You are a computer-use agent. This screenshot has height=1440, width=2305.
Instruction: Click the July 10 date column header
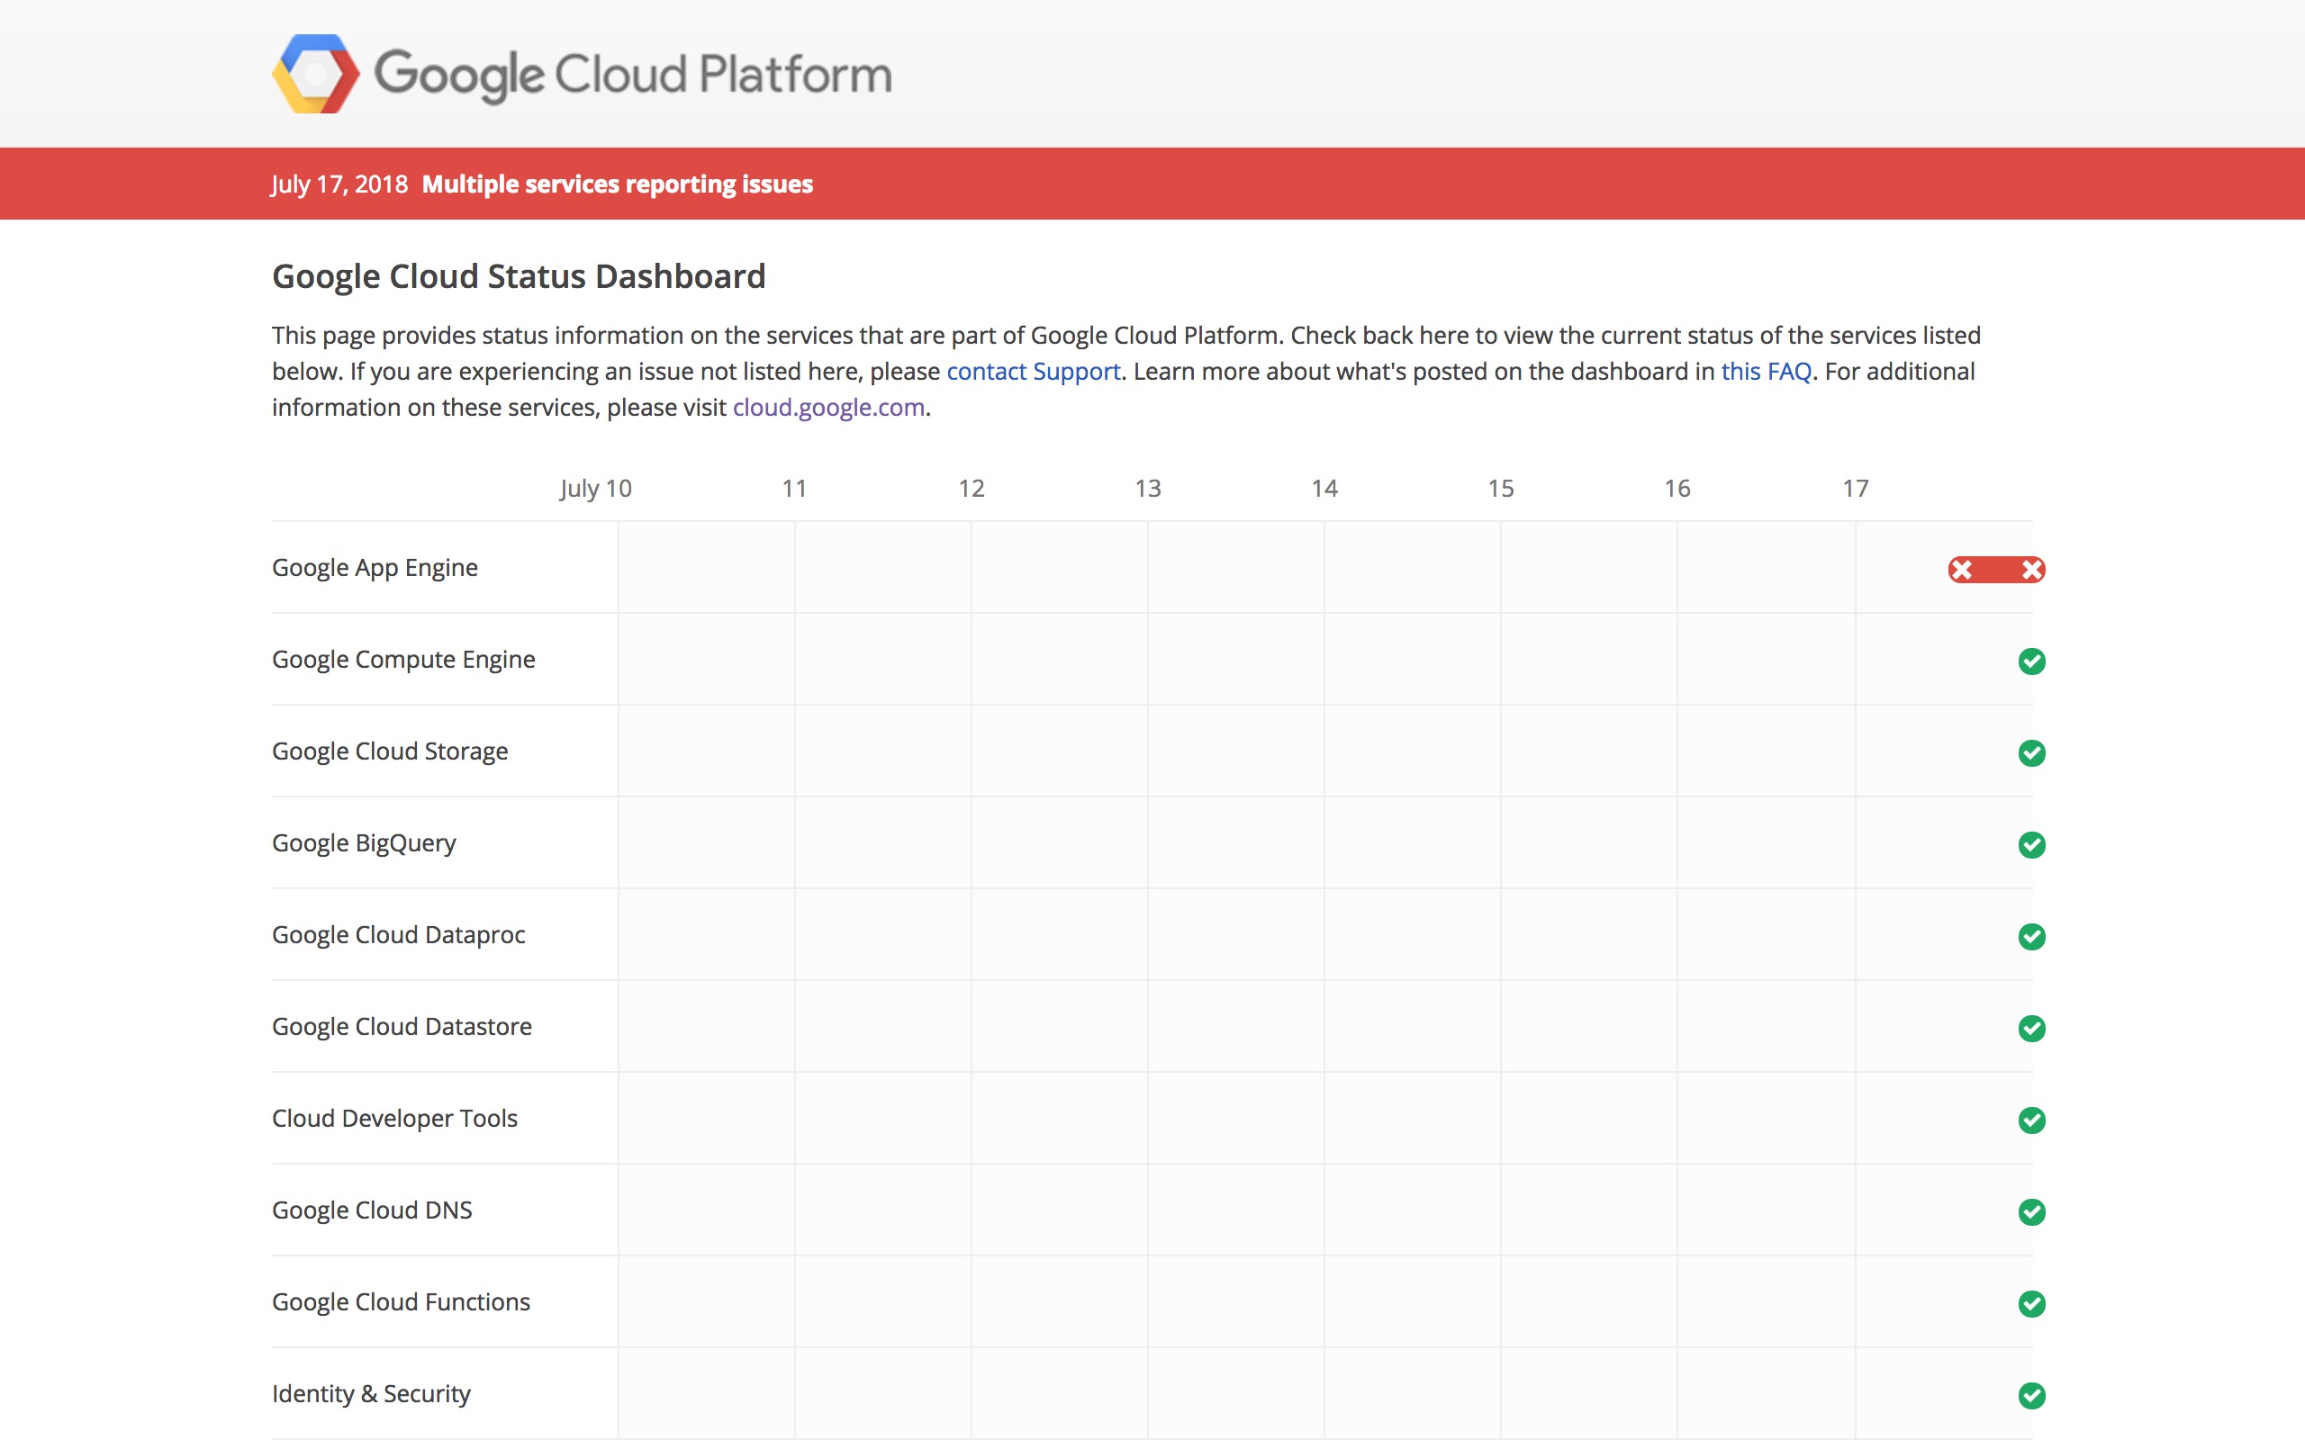point(595,489)
